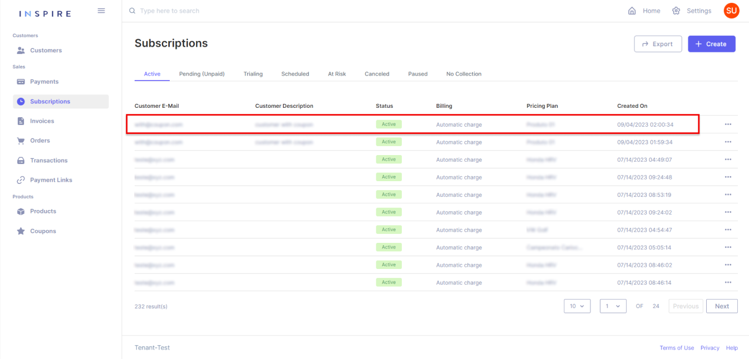Image resolution: width=749 pixels, height=359 pixels.
Task: Click the Products box icon
Action: tap(21, 211)
